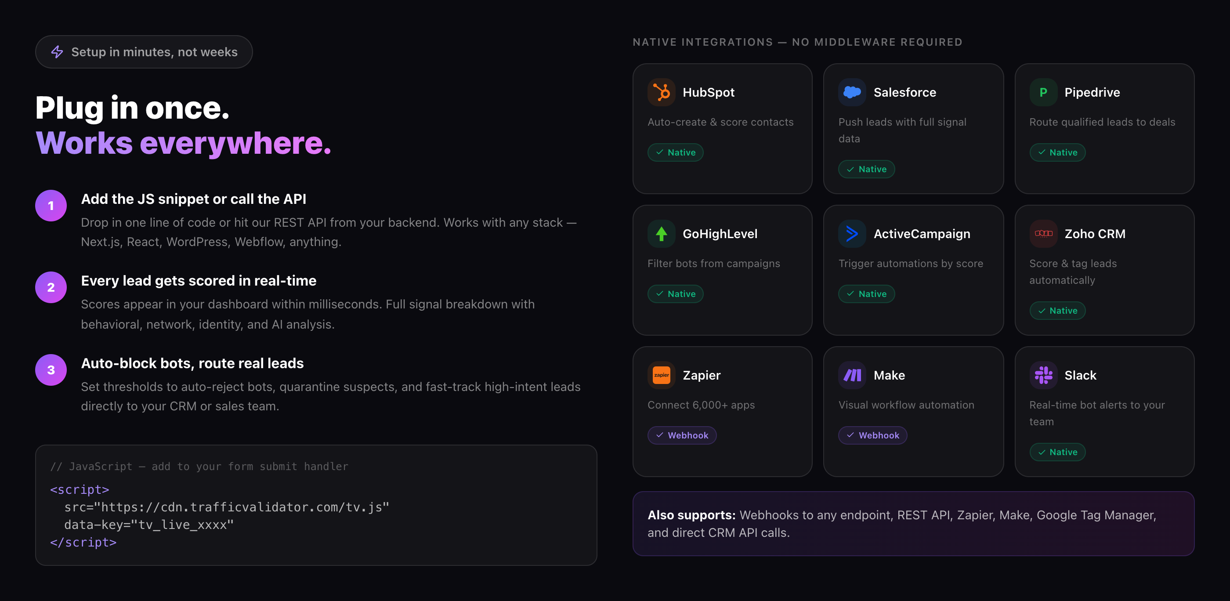Click the Native badge on Slack card

click(1057, 452)
